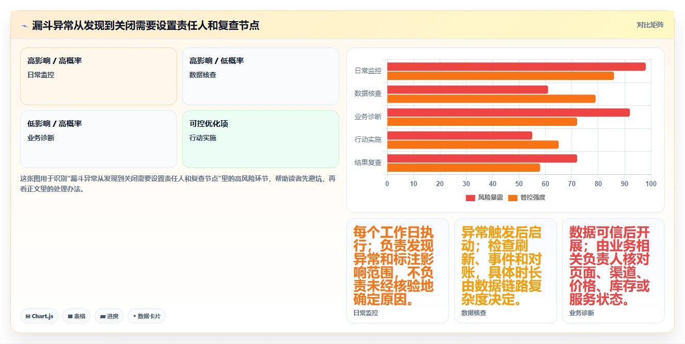Click the 进度 tag icon

tap(103, 316)
